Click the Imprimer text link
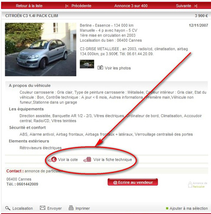211x214 pixels. point(83,208)
